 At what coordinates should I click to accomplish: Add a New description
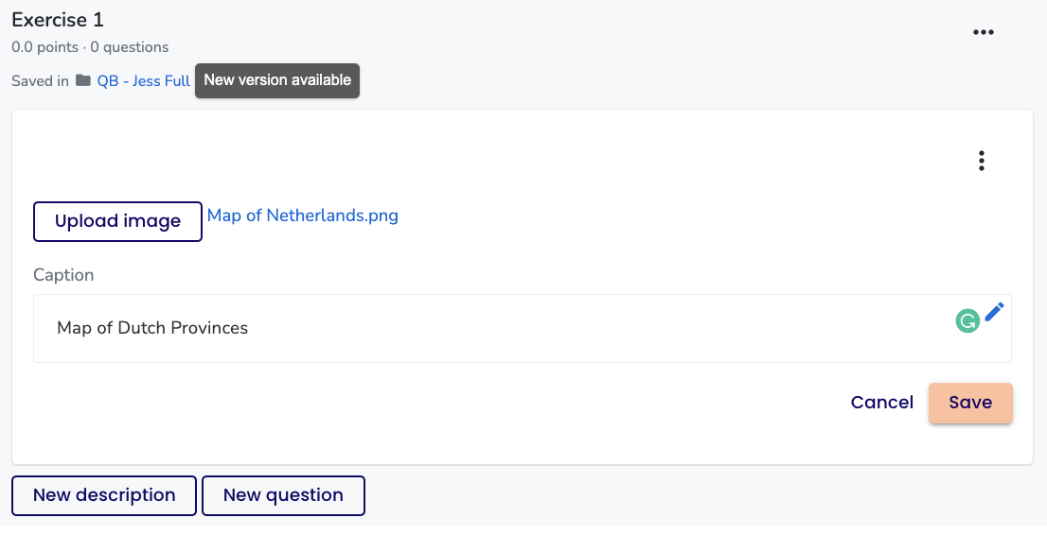(104, 495)
